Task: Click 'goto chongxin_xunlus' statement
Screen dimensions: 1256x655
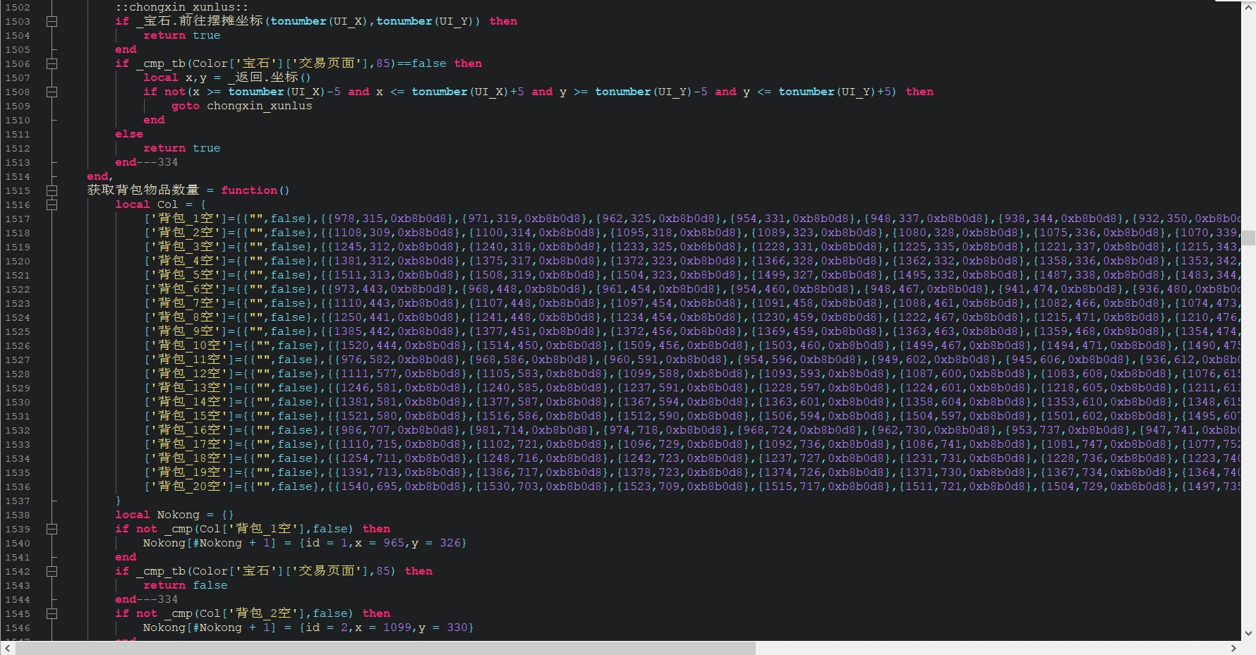Action: tap(241, 106)
